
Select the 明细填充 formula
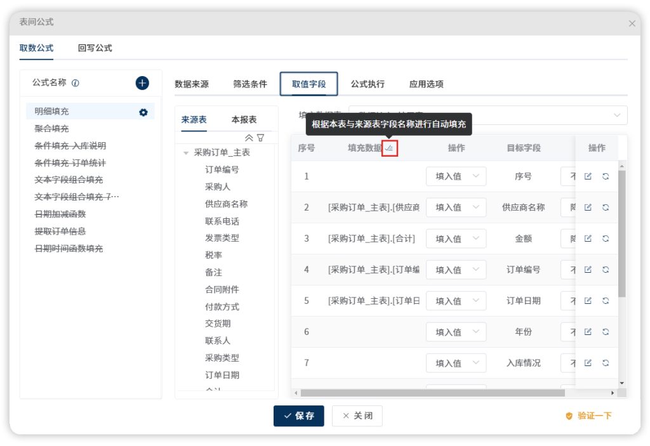pyautogui.click(x=90, y=112)
